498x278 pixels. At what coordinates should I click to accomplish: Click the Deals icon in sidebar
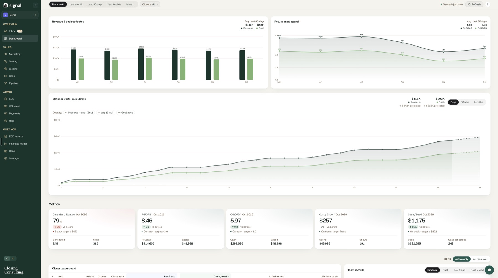(x=6, y=151)
